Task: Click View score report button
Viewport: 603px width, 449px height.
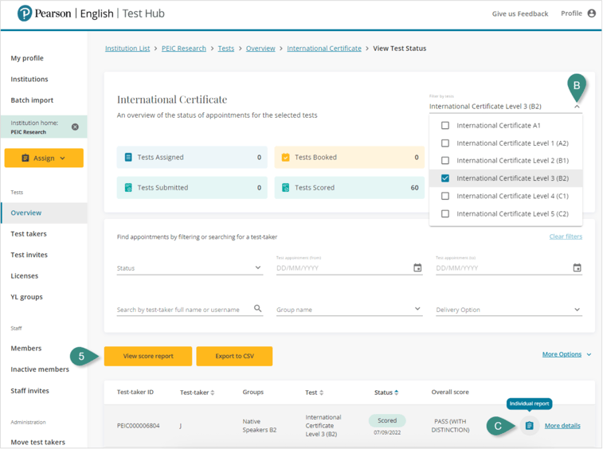Action: 148,356
